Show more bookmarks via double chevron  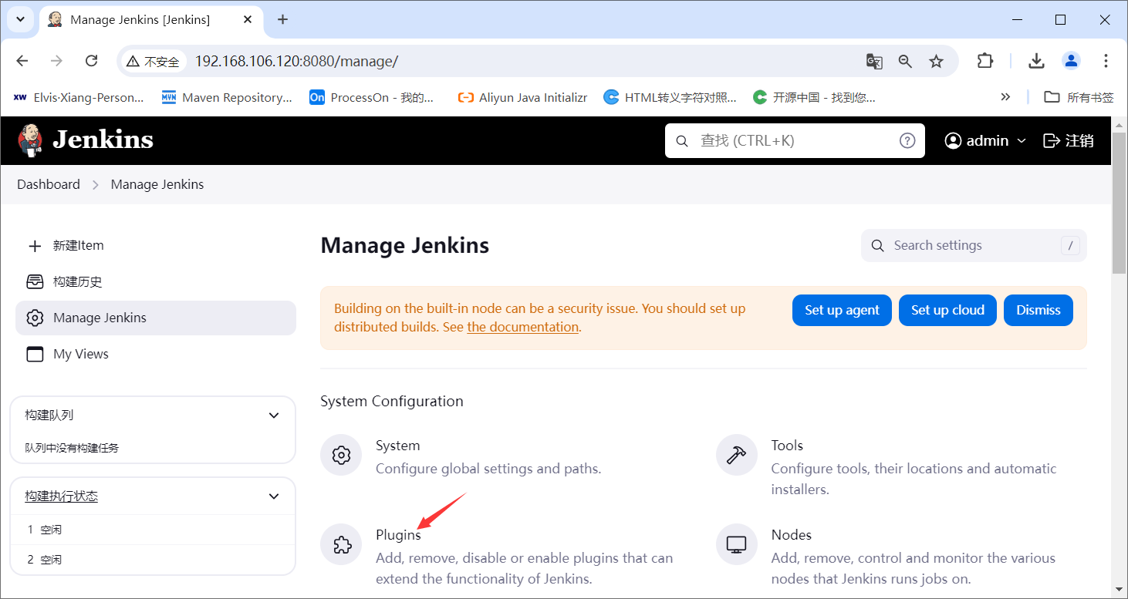coord(1005,97)
